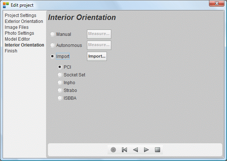227x161 pixels.
Task: Select the Import radio button
Action: (52, 56)
